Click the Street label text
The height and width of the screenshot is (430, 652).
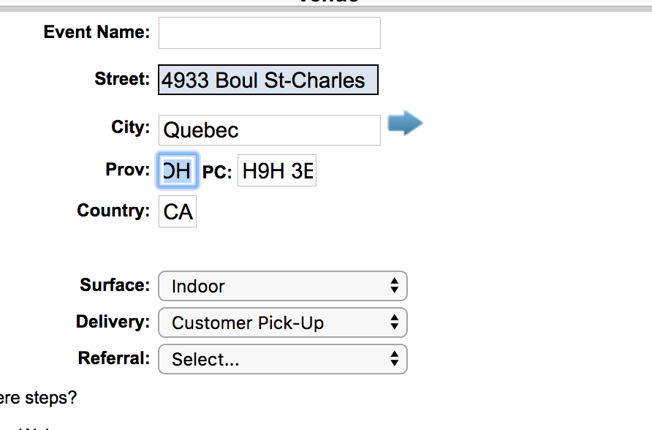click(122, 79)
